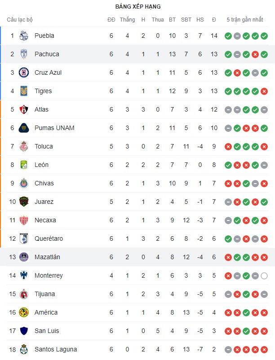The image size is (275, 360).
Task: Click the HS goal difference header
Action: (200, 20)
